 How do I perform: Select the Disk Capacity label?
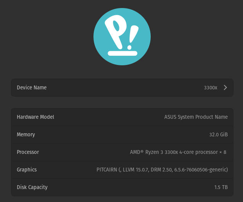32,187
